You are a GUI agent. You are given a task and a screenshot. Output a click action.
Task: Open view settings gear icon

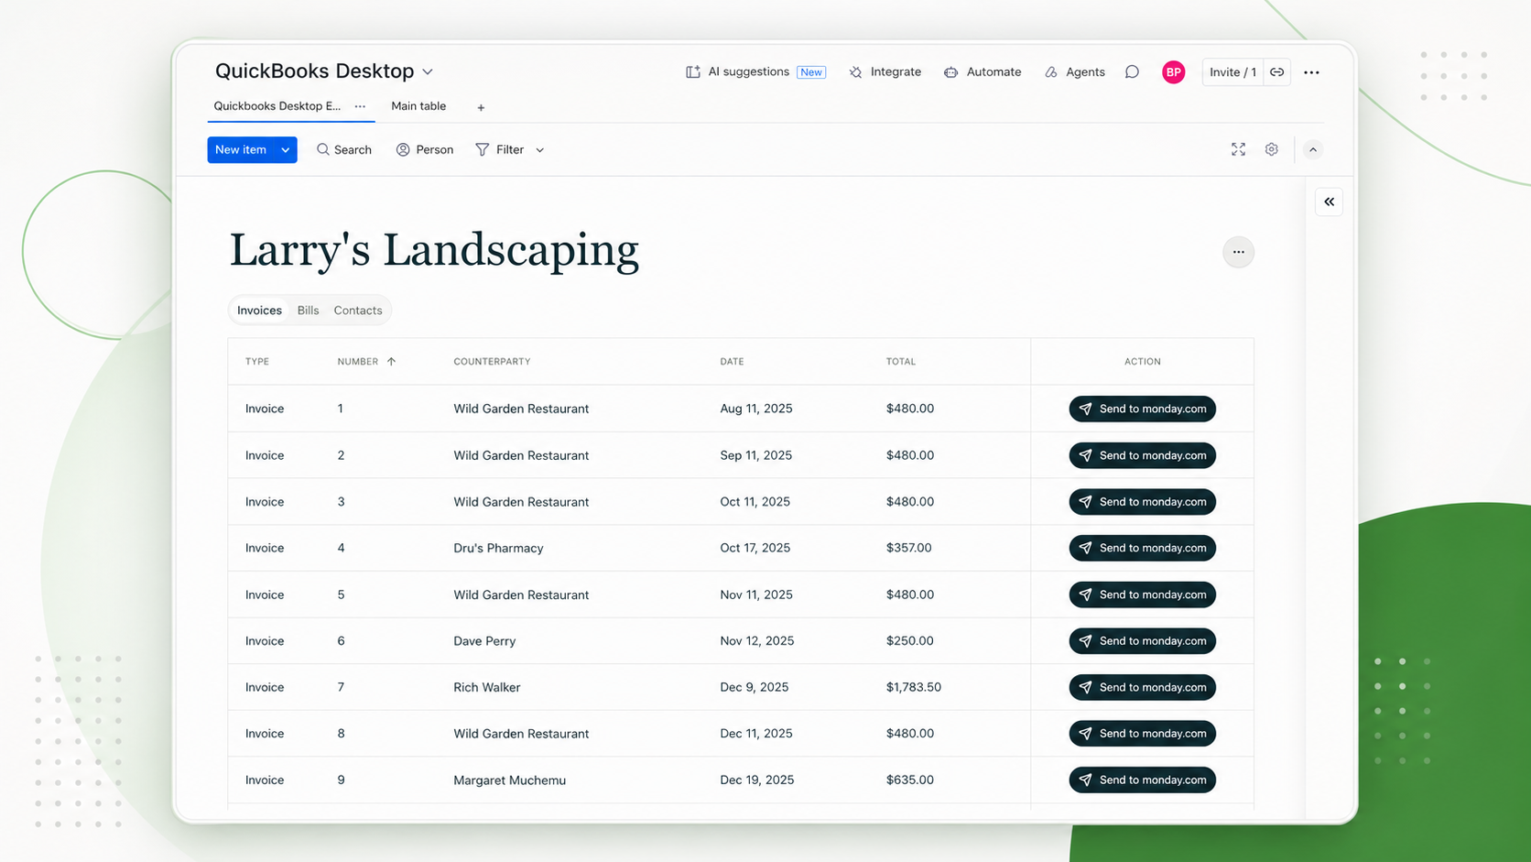1271,149
